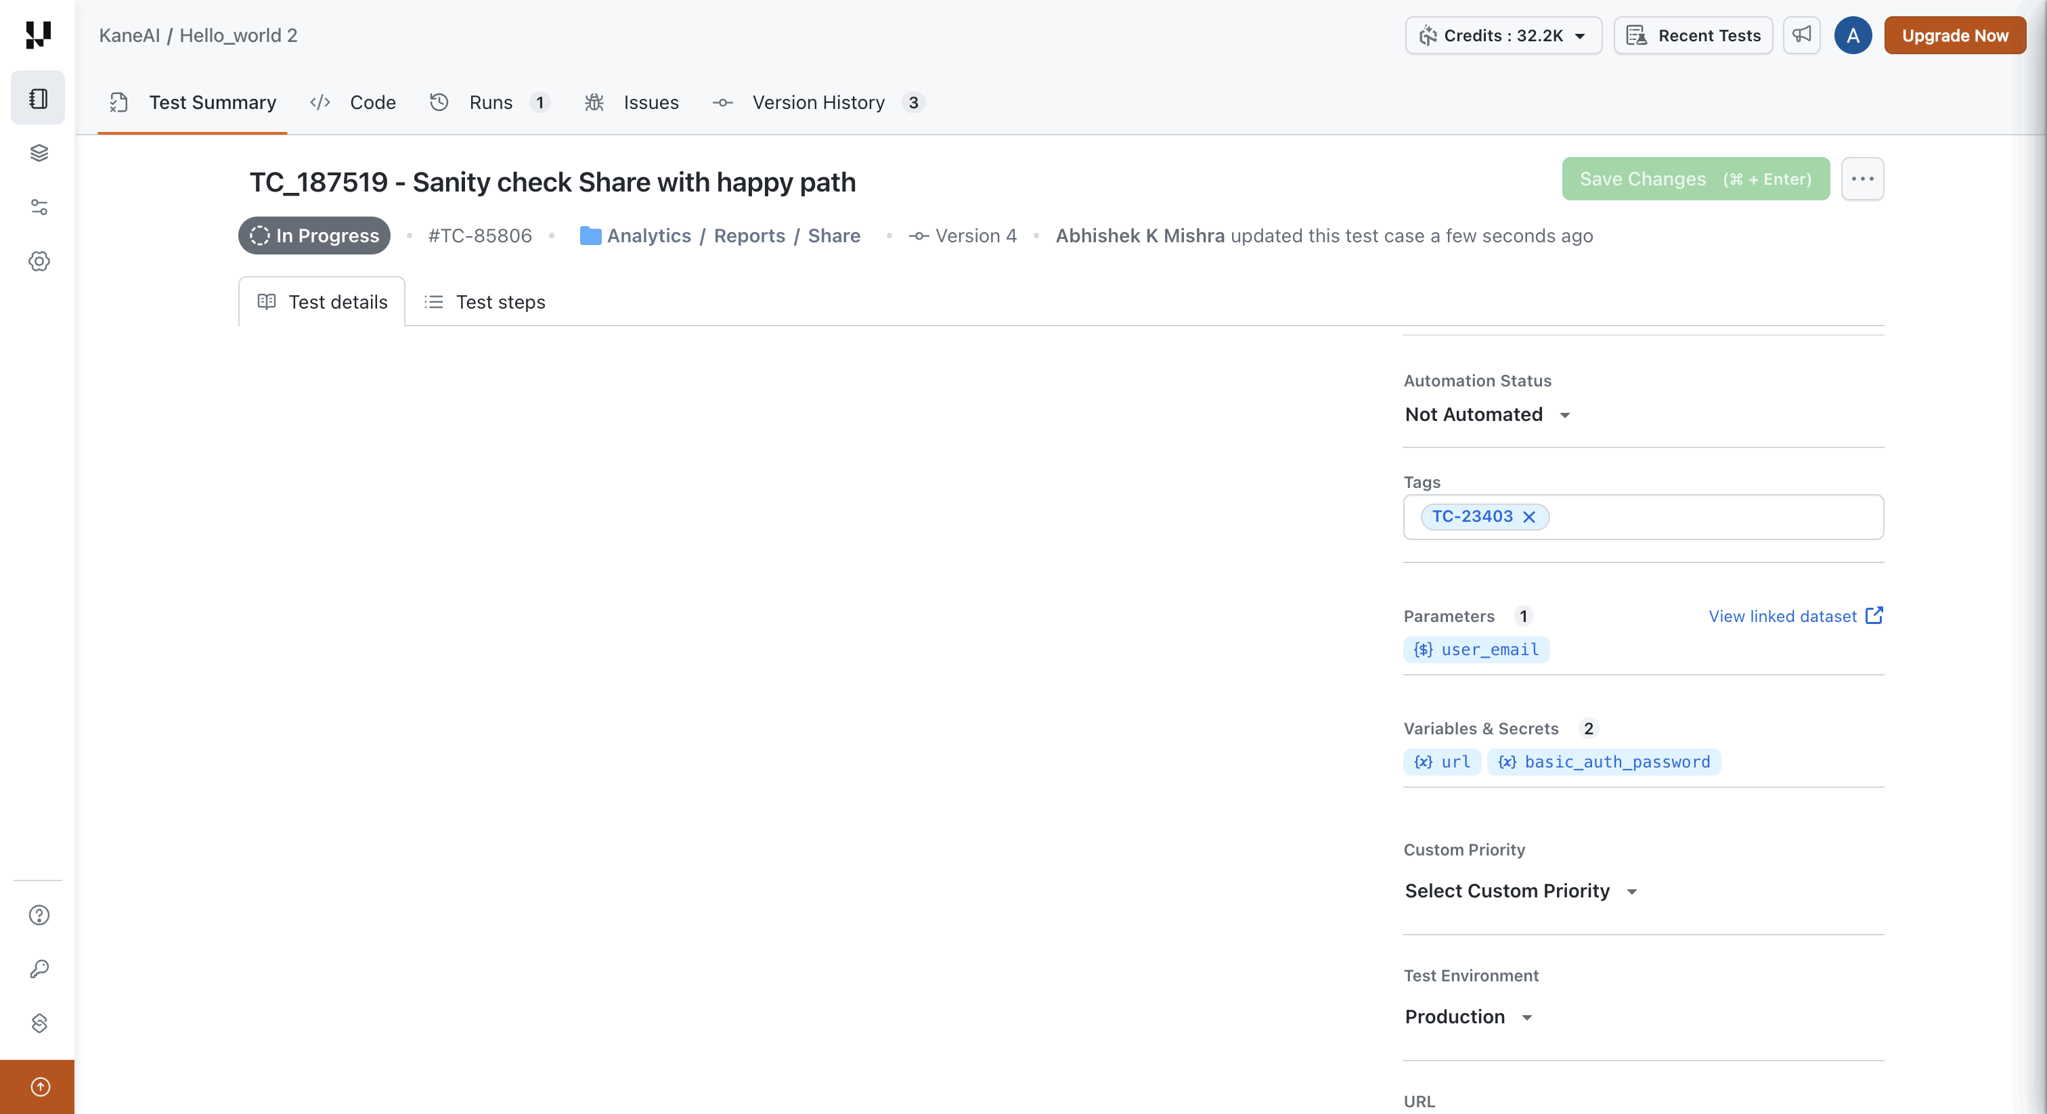
Task: Open the Test steps tab
Action: tap(485, 302)
